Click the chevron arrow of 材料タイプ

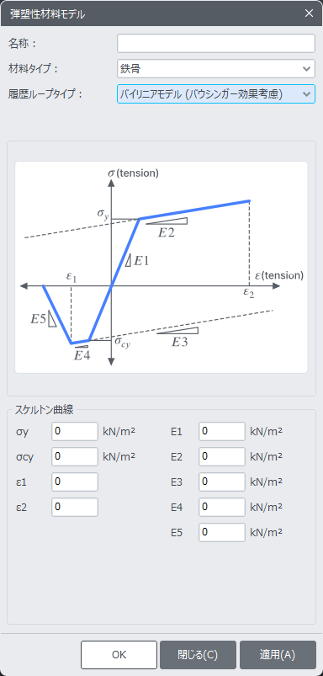tap(306, 68)
